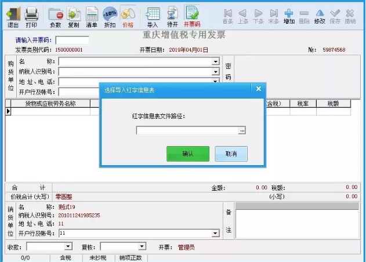Click 修改 modify toolbar button

pyautogui.click(x=320, y=16)
